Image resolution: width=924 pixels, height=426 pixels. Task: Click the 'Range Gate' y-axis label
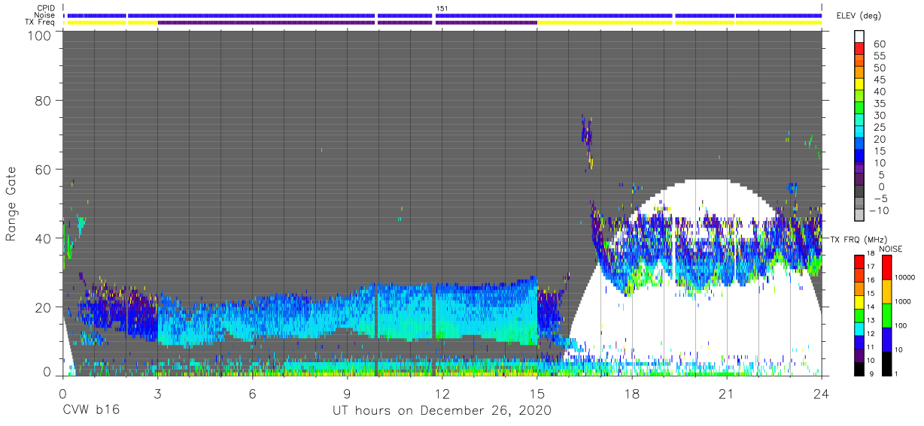pos(11,203)
